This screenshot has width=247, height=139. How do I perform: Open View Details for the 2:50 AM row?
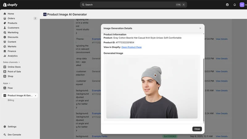221,91
